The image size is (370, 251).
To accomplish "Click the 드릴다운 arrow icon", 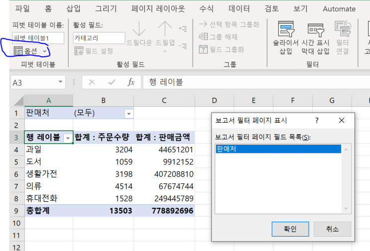I will click(139, 29).
